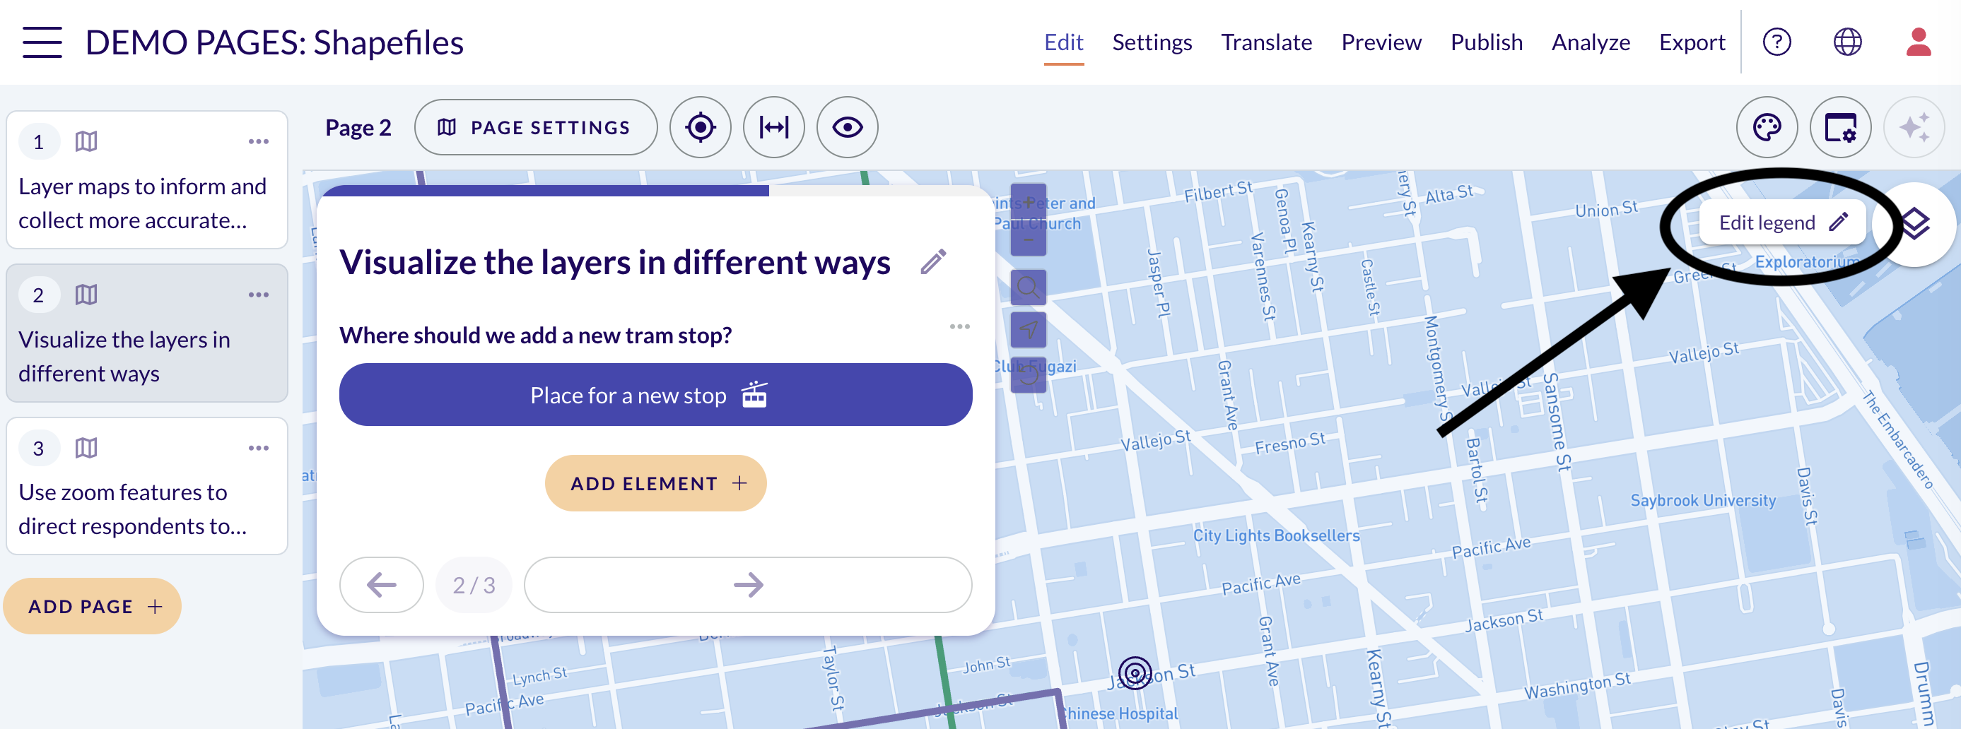Image resolution: width=1961 pixels, height=729 pixels.
Task: Click the fit width arrows icon
Action: click(x=773, y=127)
